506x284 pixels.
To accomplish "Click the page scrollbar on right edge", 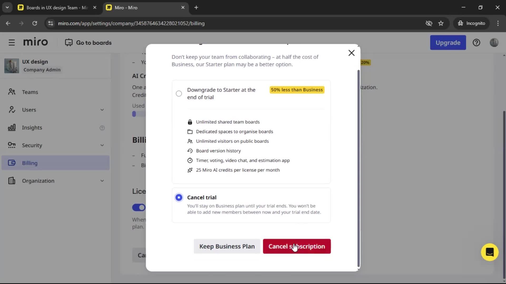I will 504,195.
